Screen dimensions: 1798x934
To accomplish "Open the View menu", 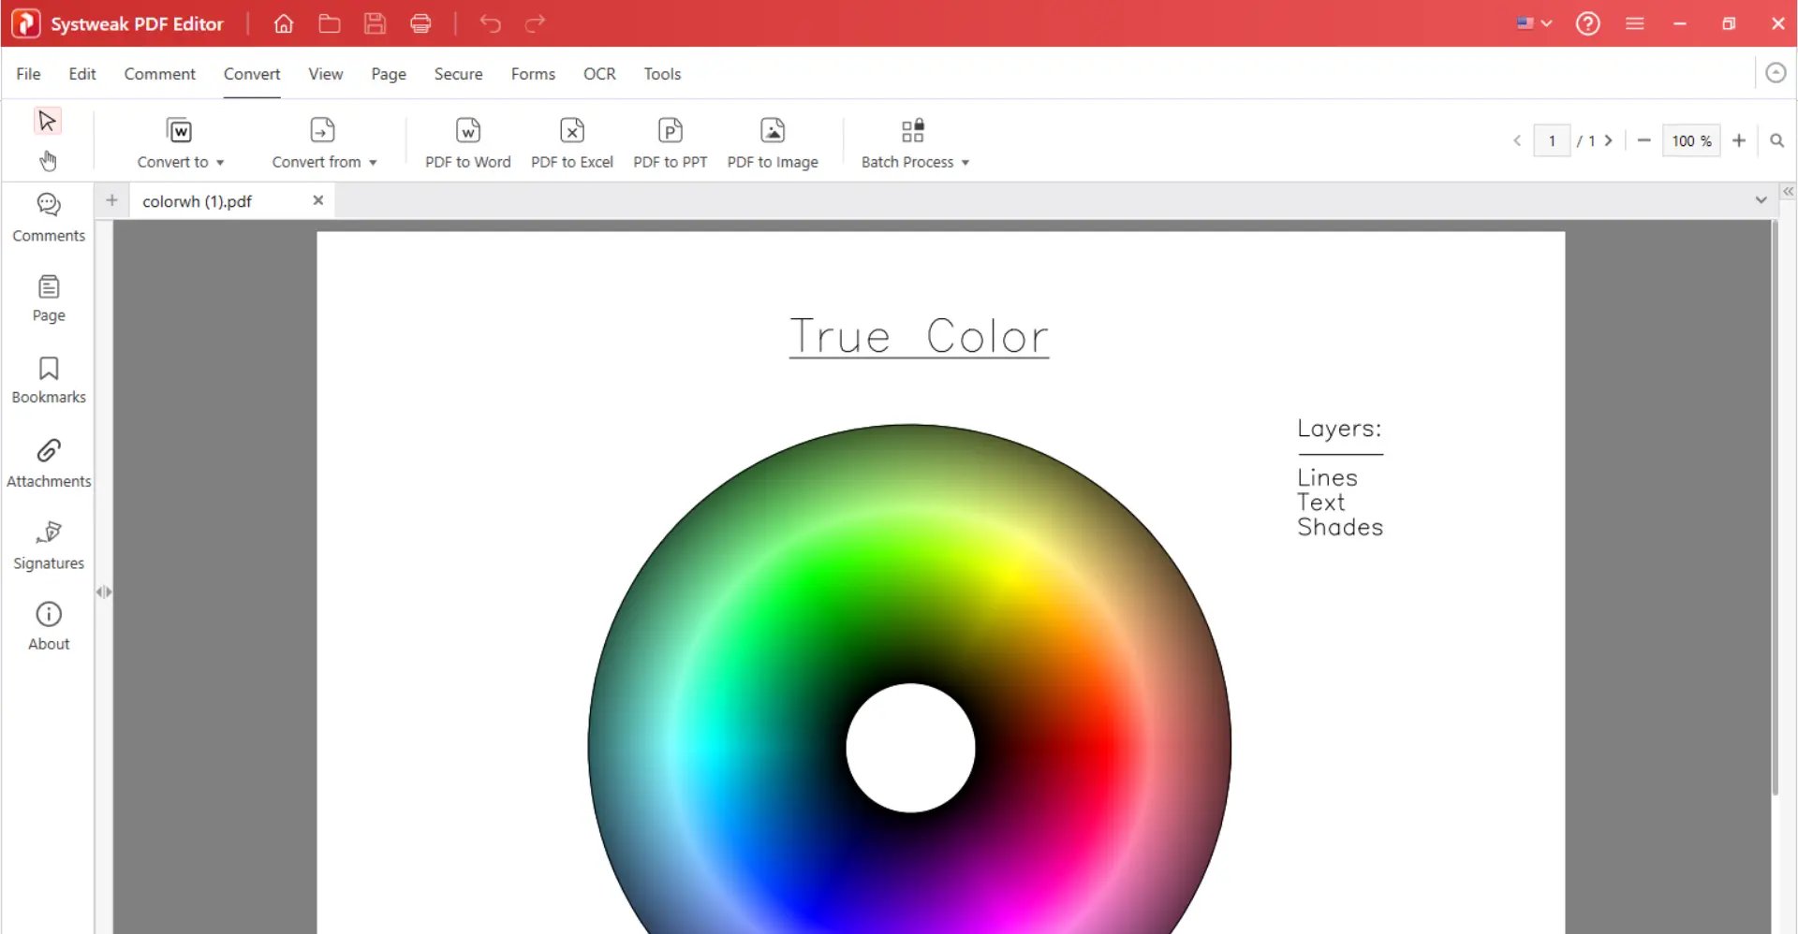I will pos(326,74).
